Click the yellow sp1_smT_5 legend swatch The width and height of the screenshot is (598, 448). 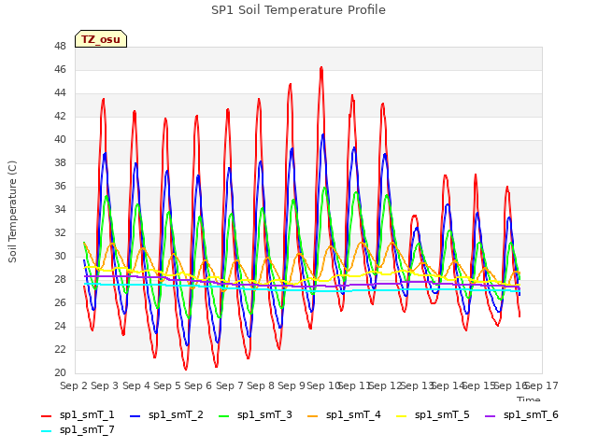click(402, 416)
